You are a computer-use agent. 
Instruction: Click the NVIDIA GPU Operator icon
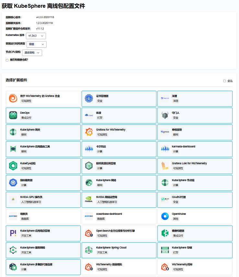click(13, 199)
